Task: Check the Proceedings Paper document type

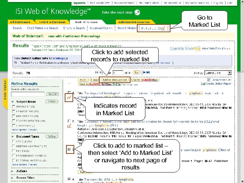Action: 14,156
